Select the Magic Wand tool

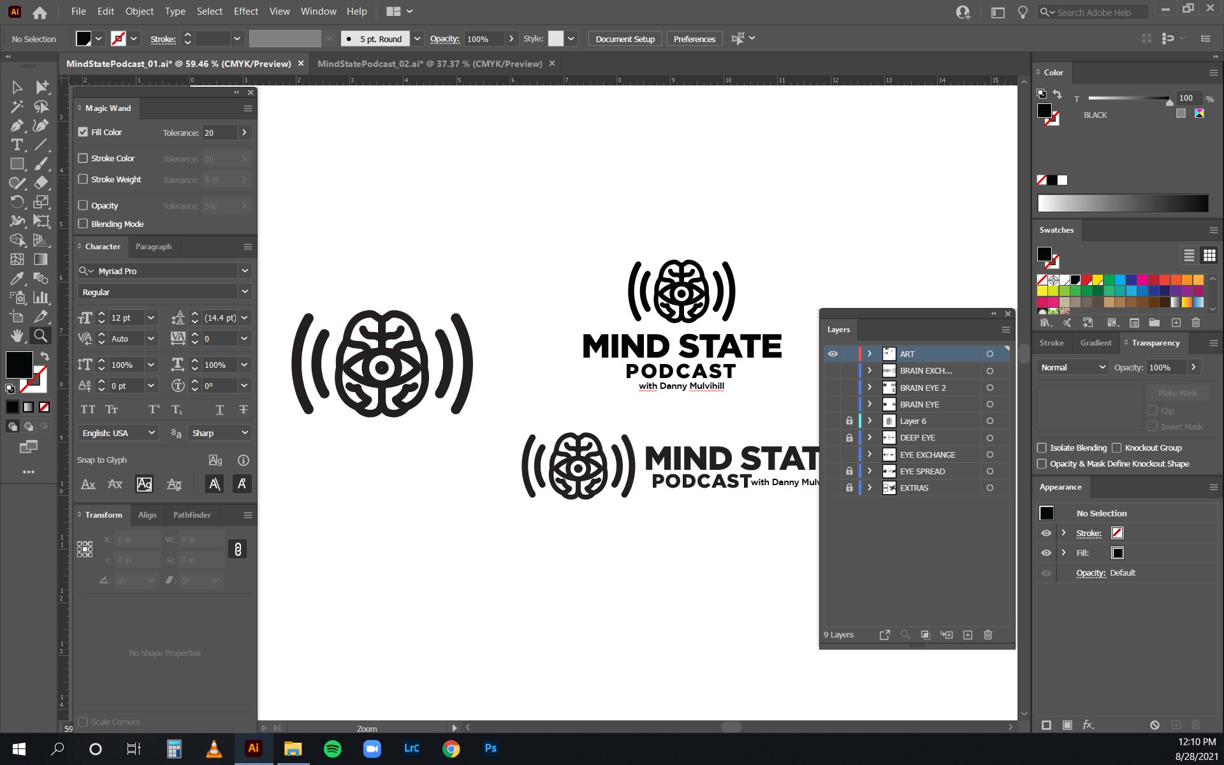pos(17,106)
